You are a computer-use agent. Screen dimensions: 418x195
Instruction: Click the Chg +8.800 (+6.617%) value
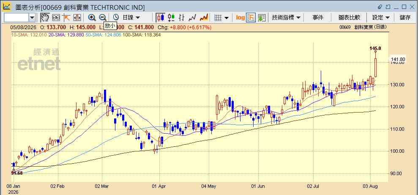click(x=184, y=27)
